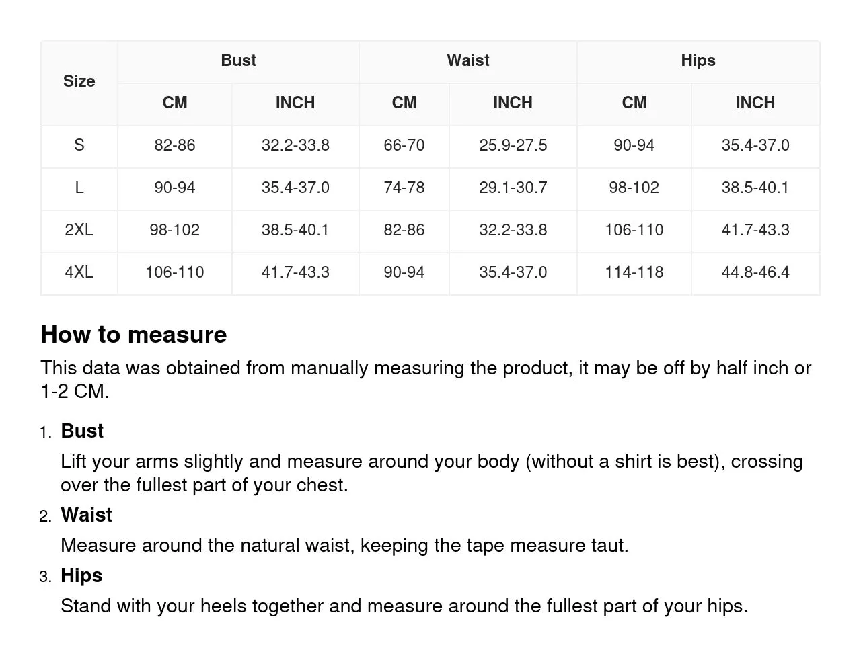Click the L size row label

pyautogui.click(x=79, y=189)
